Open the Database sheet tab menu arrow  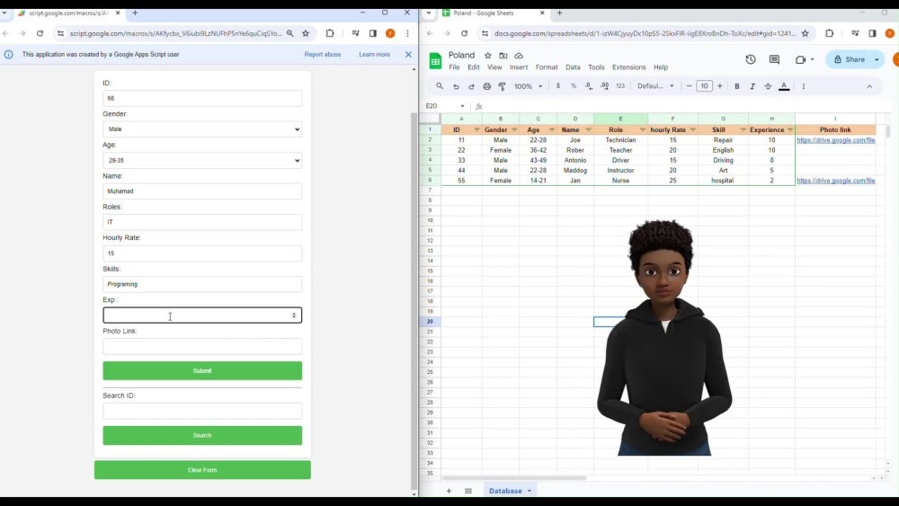point(530,491)
